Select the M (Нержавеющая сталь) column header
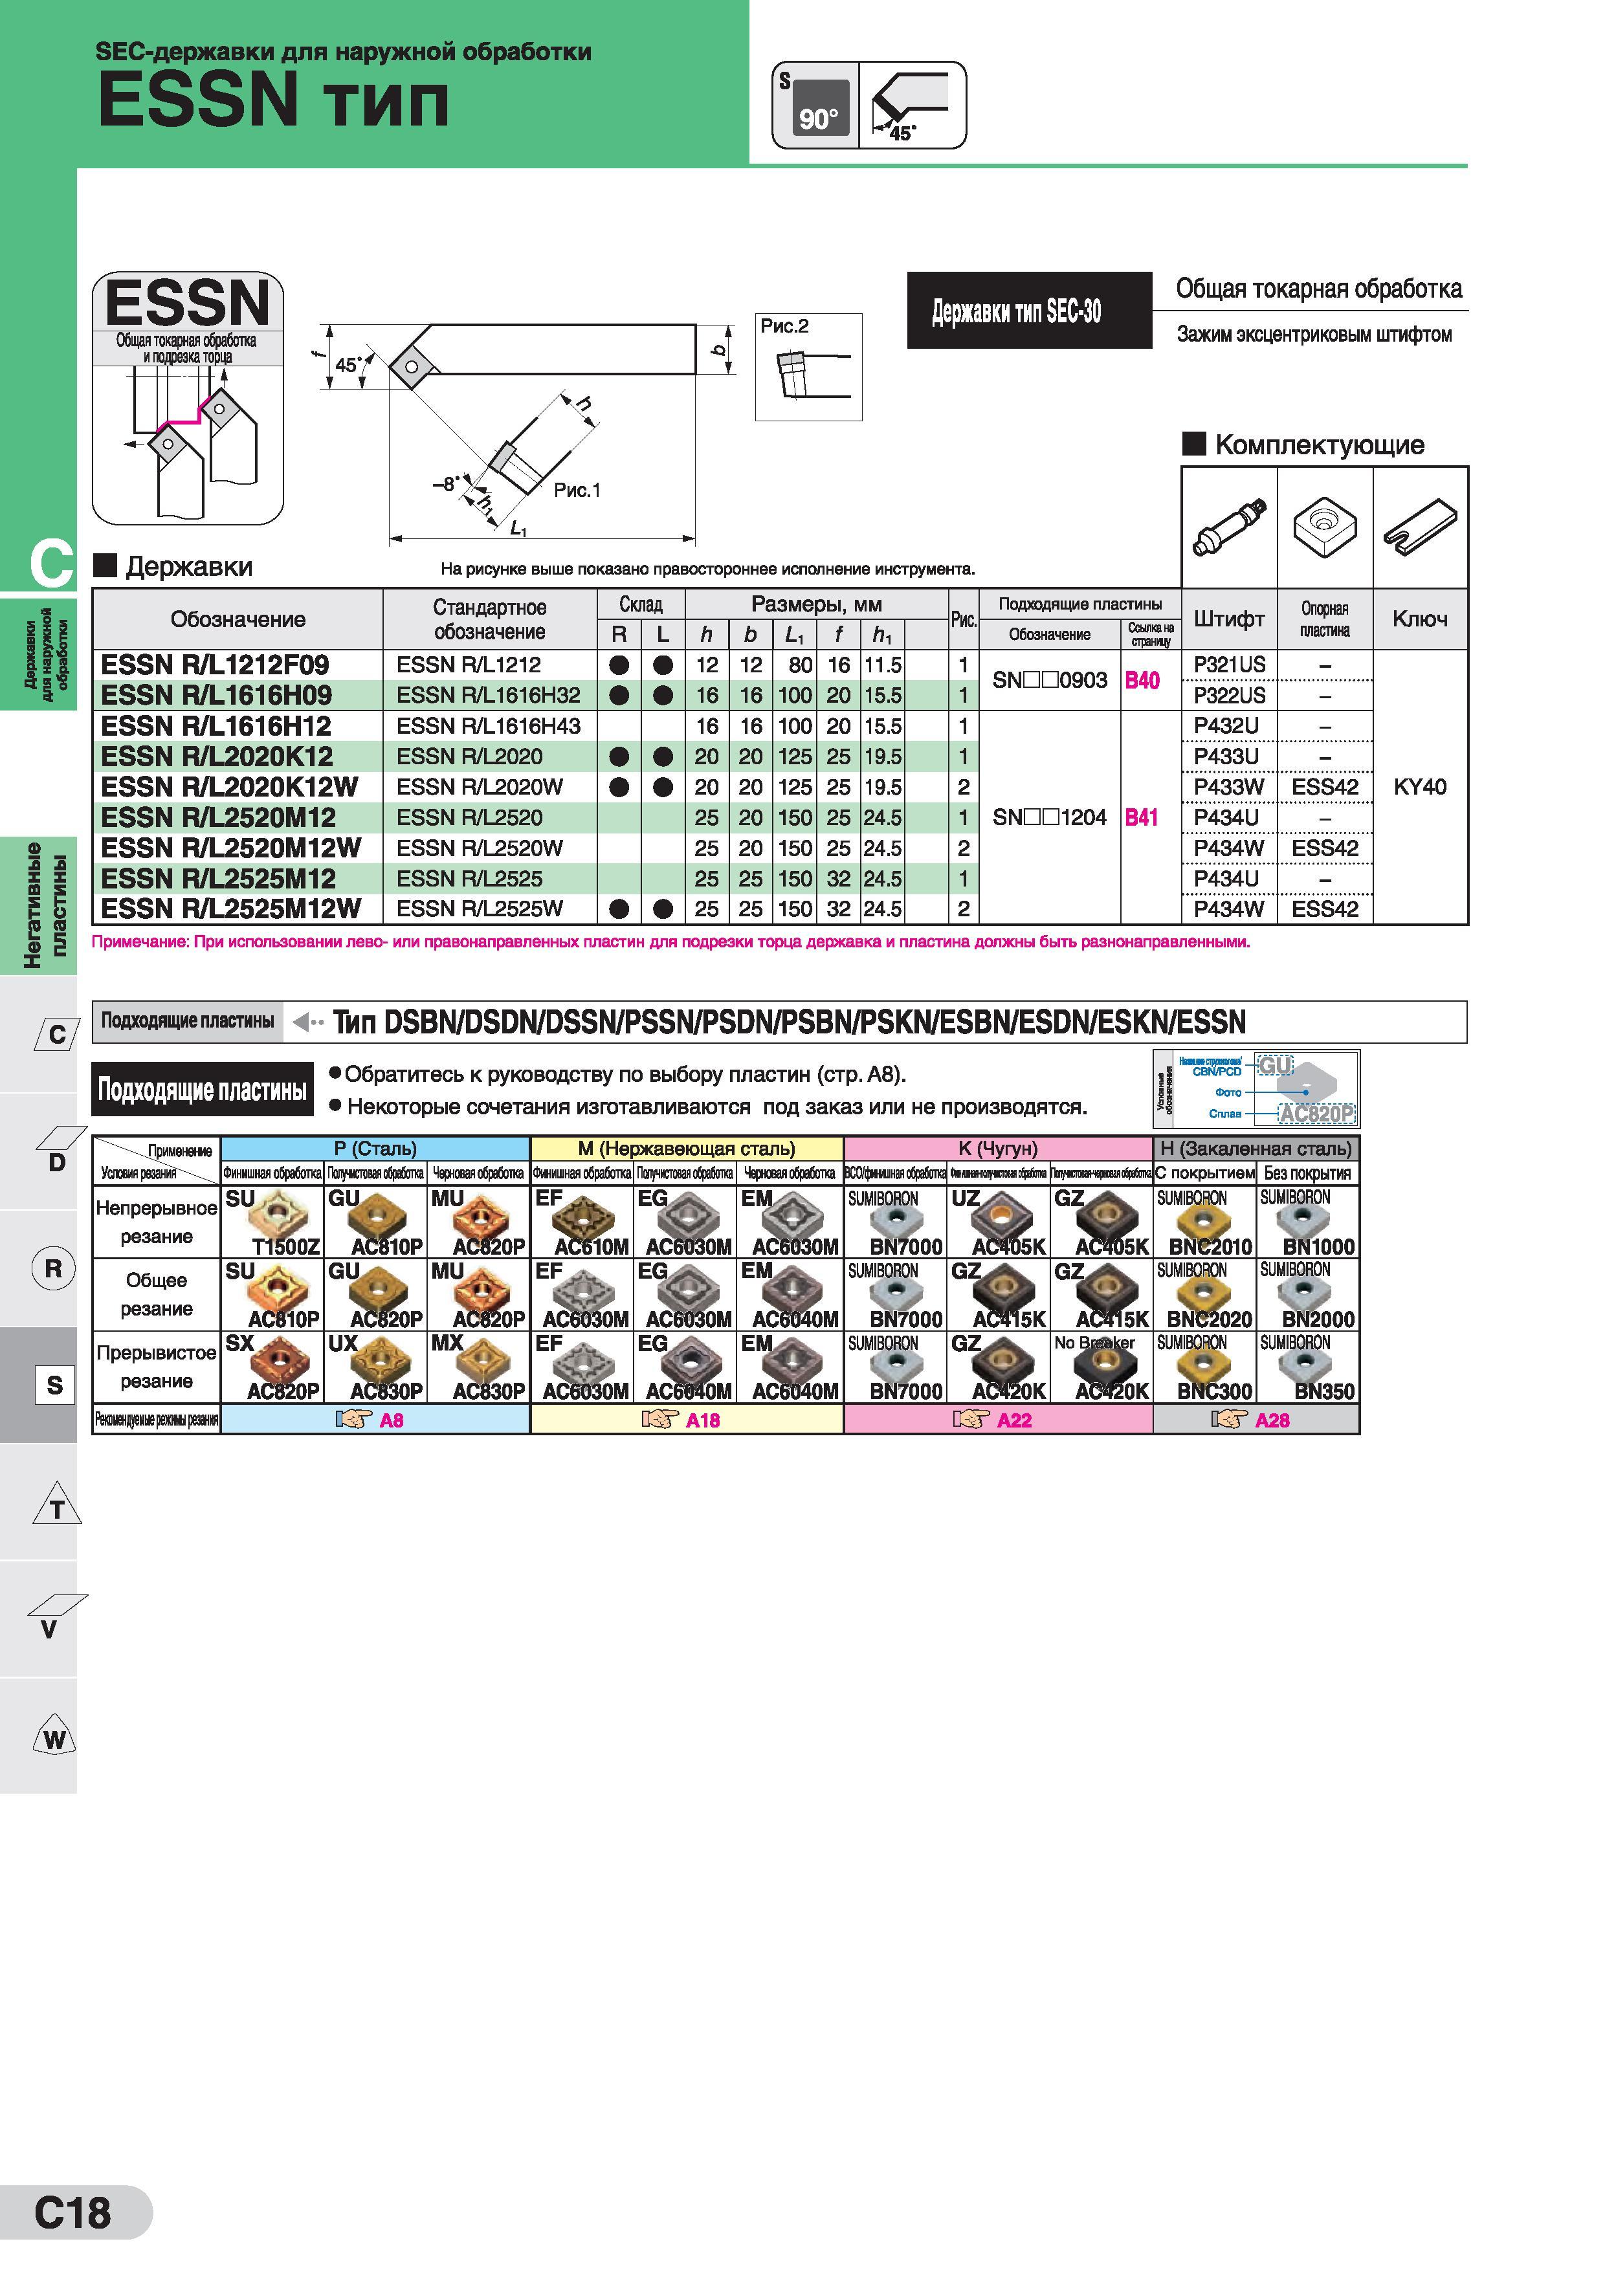This screenshot has height=2270, width=1605. tap(686, 1148)
